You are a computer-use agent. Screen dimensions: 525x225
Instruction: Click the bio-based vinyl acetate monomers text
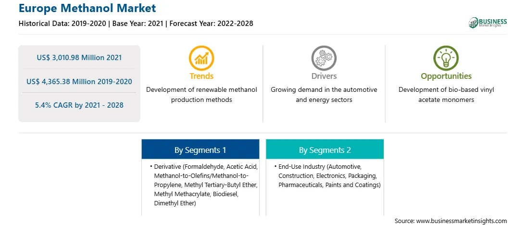[446, 95]
